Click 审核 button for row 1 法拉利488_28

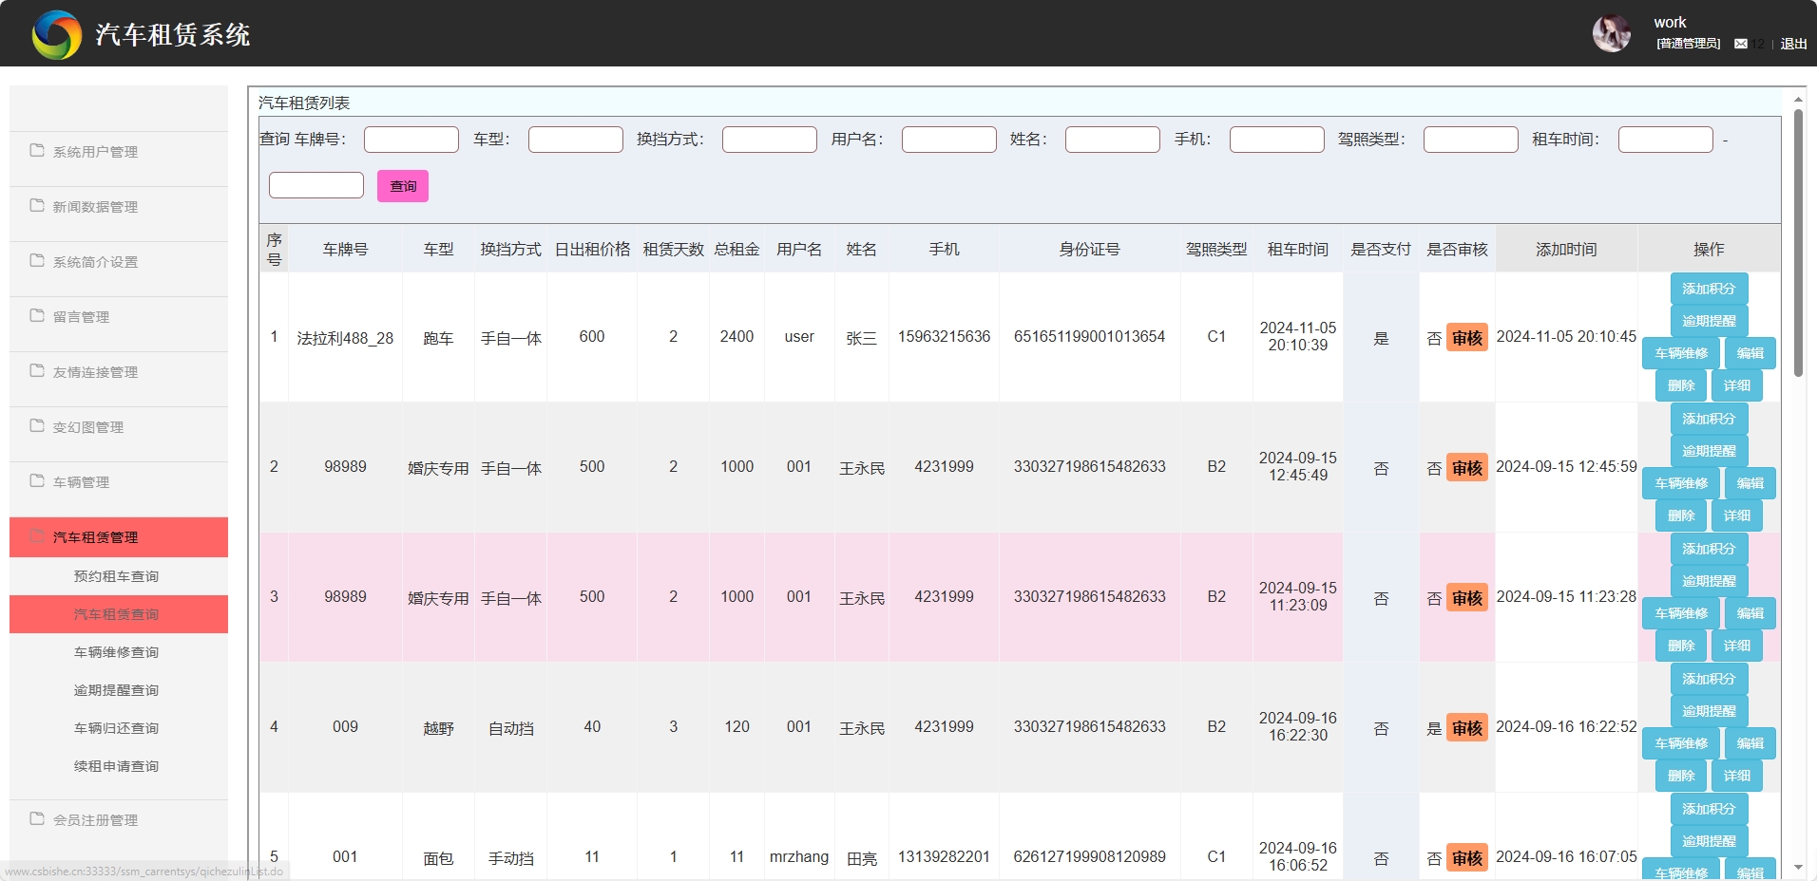tap(1466, 338)
